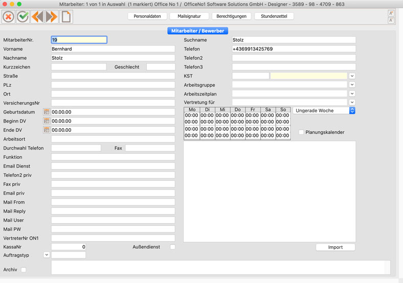Click the Import button
Image resolution: width=403 pixels, height=283 pixels.
click(335, 247)
